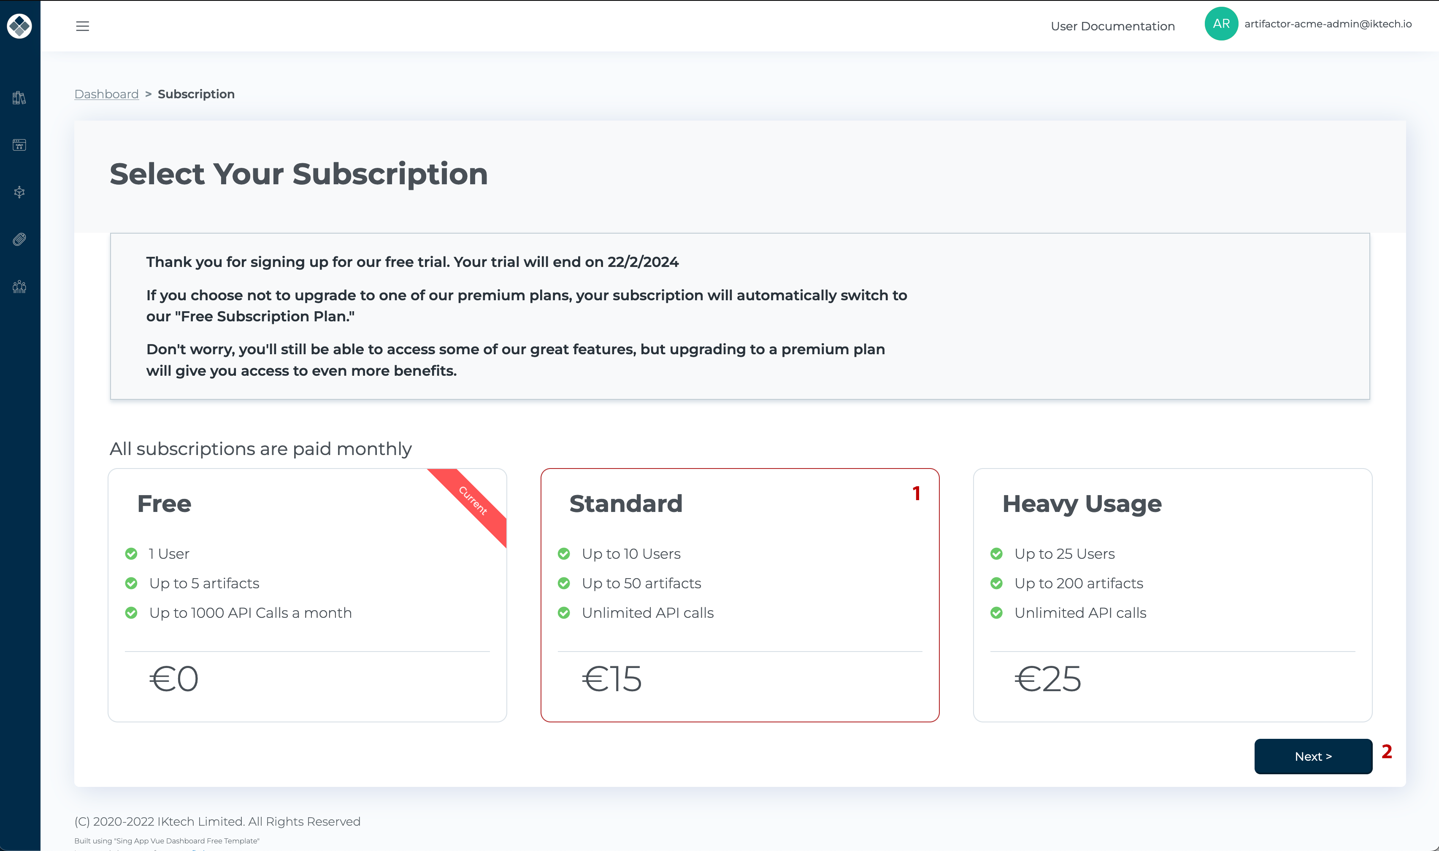Open the hamburger menu icon top-left
The height and width of the screenshot is (851, 1439).
click(x=82, y=26)
